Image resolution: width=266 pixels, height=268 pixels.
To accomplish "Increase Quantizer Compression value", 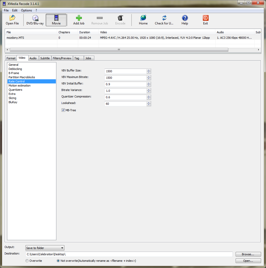I will coord(149,96).
